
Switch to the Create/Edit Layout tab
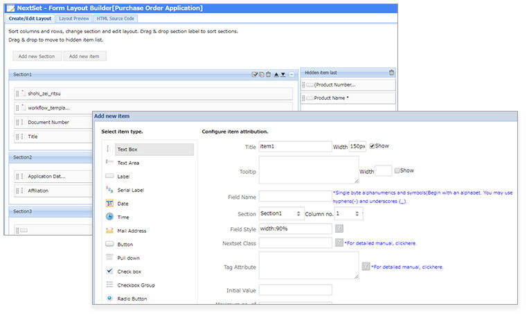tap(30, 19)
